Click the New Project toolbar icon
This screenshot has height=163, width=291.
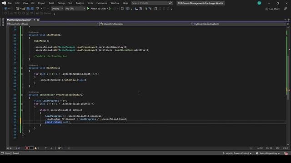[x=18, y=9]
